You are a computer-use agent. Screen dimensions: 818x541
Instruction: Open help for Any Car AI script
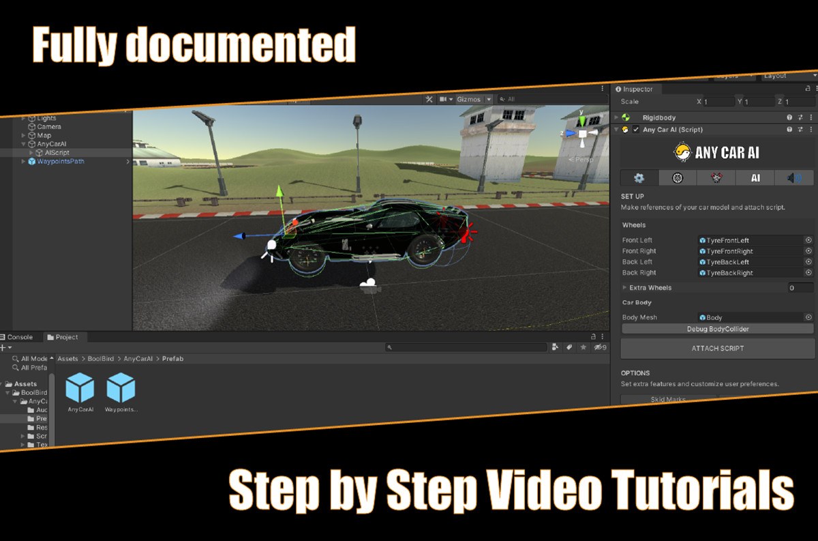(x=789, y=129)
